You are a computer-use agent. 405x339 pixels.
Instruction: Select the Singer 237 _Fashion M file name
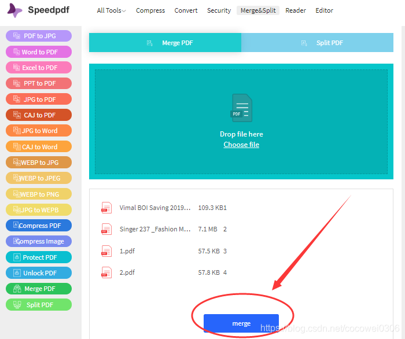coord(154,229)
